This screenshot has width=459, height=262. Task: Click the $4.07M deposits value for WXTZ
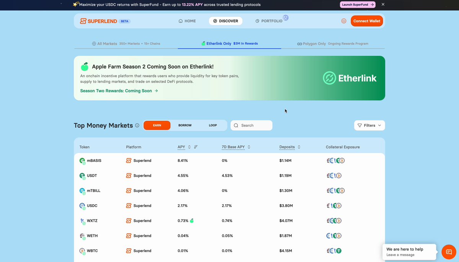coord(286,221)
